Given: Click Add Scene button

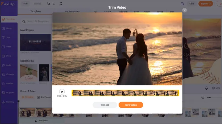Looking at the screenshot, I should (44, 97).
